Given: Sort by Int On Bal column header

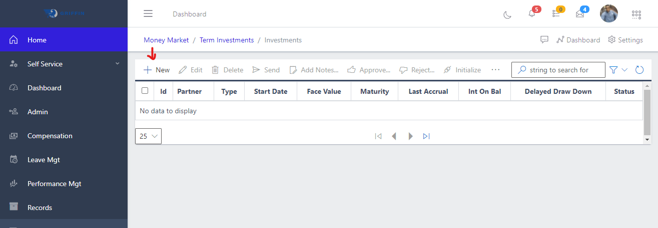Looking at the screenshot, I should point(485,91).
